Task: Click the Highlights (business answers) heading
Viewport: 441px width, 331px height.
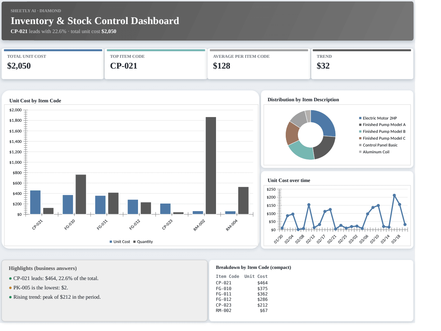Action: 43,269
